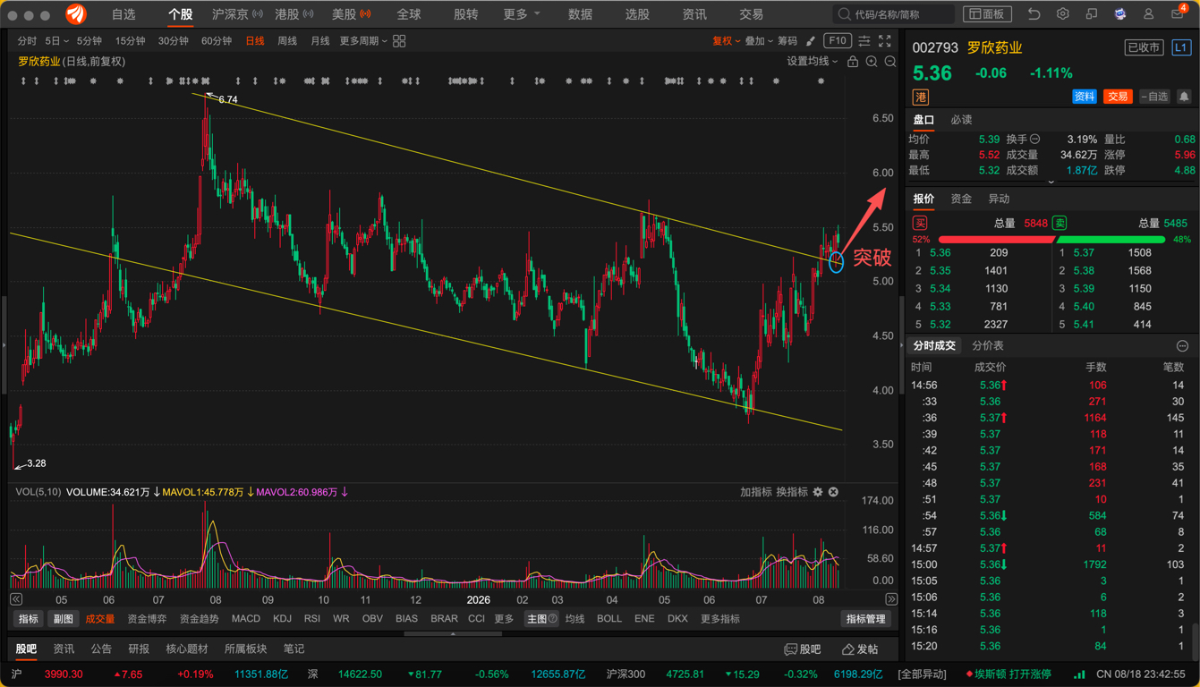Open the 分价表 tab
1200x687 pixels.
pyautogui.click(x=988, y=346)
